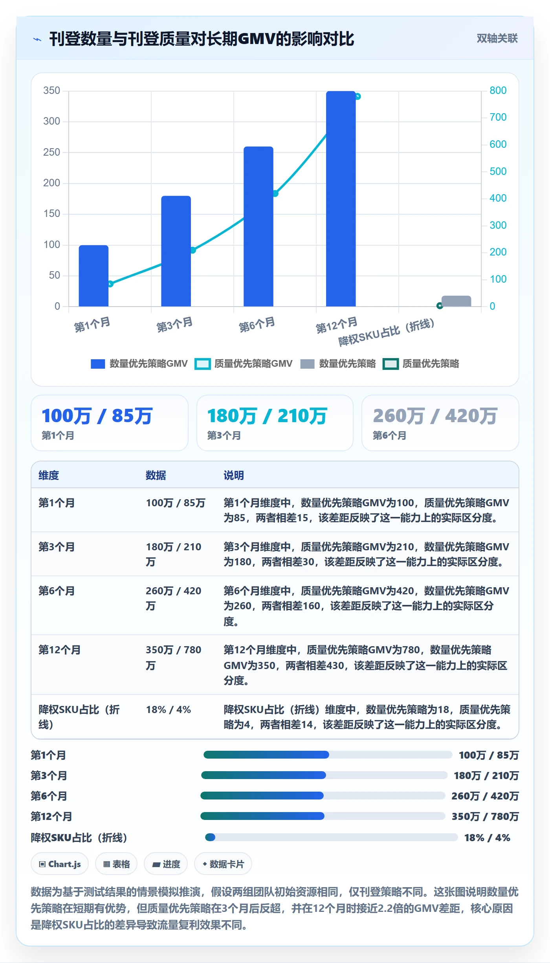Viewport: 550px width, 963px height.
Task: Click the 第1个月 progress bar
Action: point(328,755)
